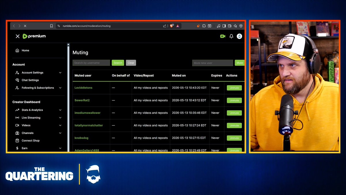The image size is (346, 195).
Task: Click the gray Clear button
Action: tap(131, 63)
